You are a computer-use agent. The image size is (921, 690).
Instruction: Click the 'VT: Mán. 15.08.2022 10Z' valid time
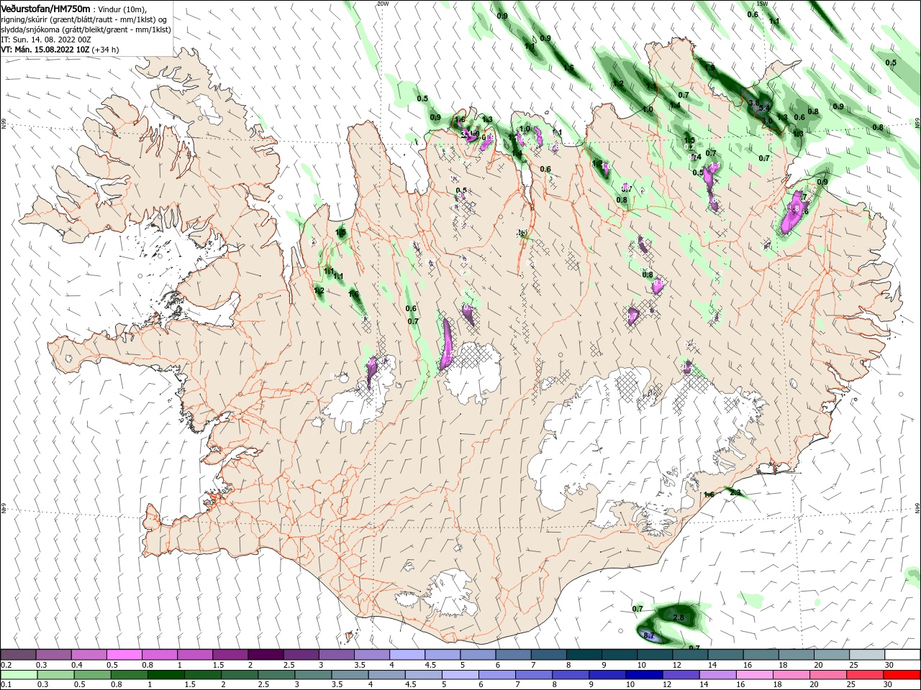pyautogui.click(x=45, y=50)
